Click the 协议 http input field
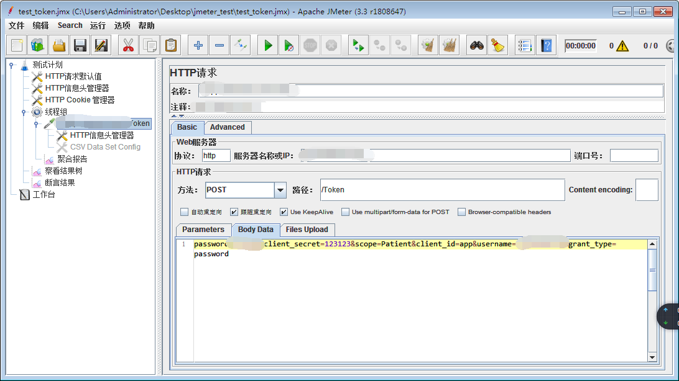Image resolution: width=679 pixels, height=381 pixels. tap(216, 156)
